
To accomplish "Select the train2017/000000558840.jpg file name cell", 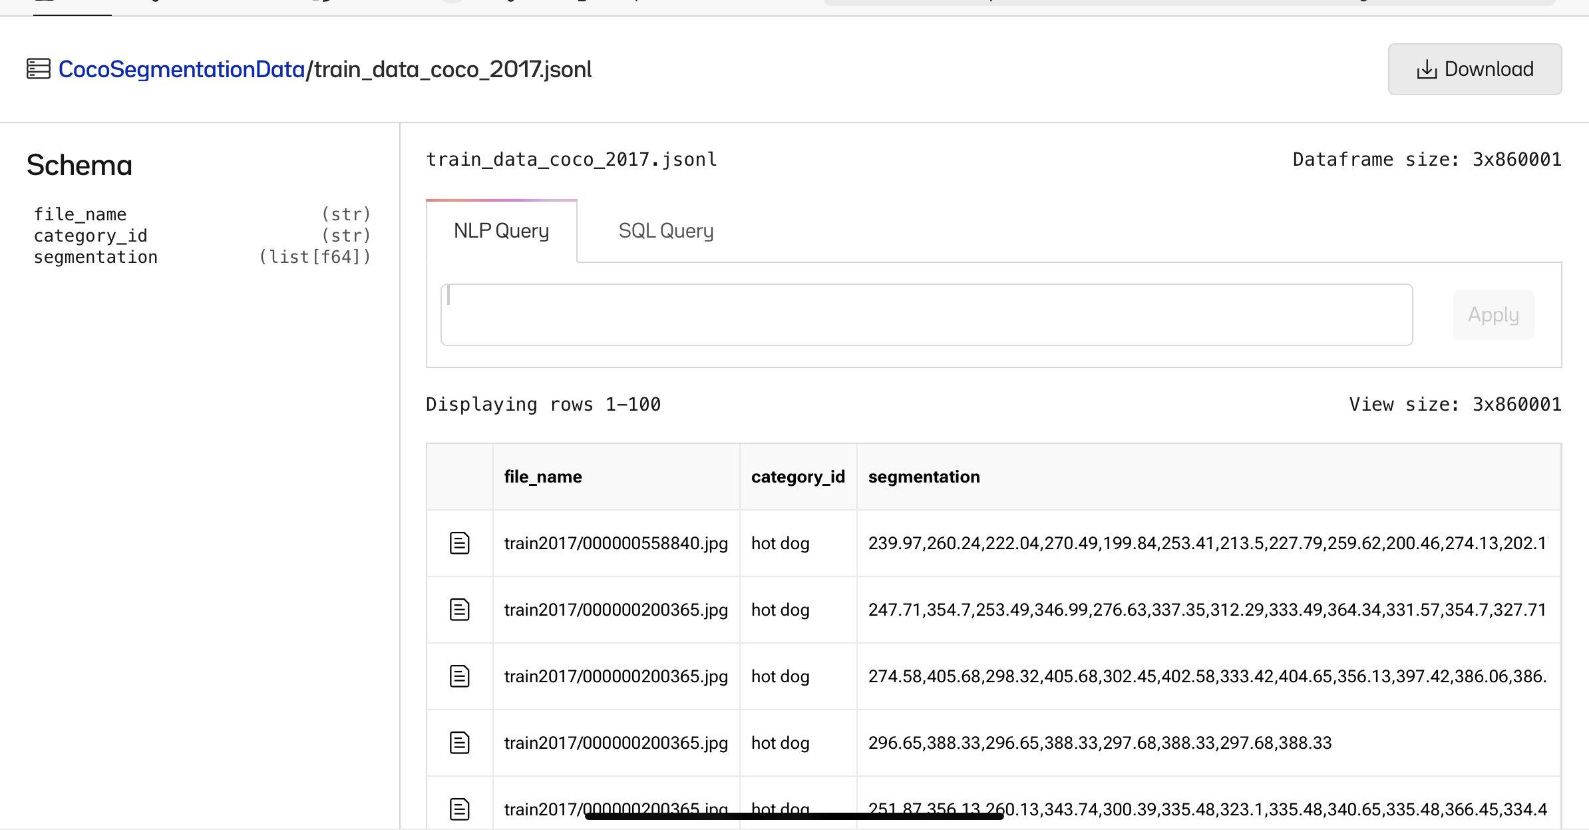I will pyautogui.click(x=616, y=543).
